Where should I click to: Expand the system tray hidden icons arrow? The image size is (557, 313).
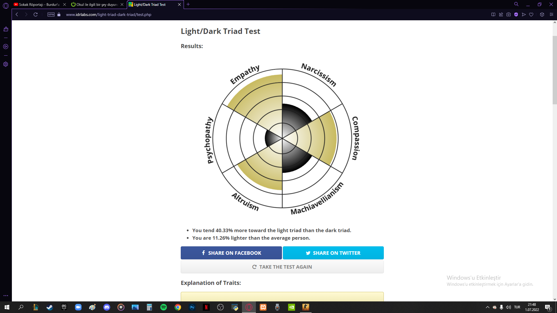pyautogui.click(x=488, y=307)
